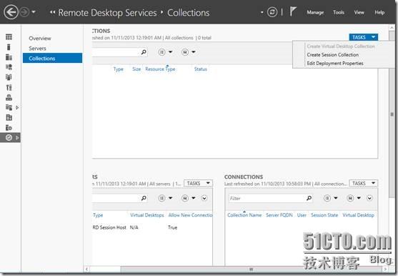Open the Manage menu
Image resolution: width=398 pixels, height=276 pixels.
point(315,12)
